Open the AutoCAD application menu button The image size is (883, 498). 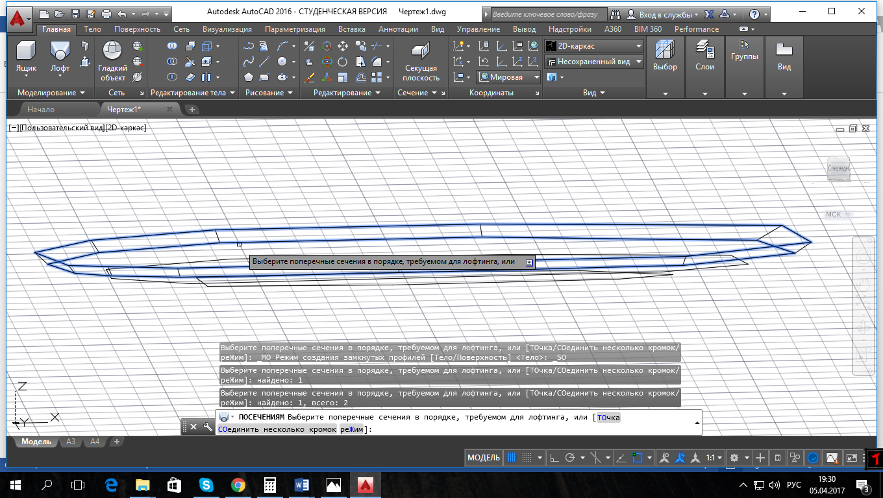pyautogui.click(x=20, y=21)
